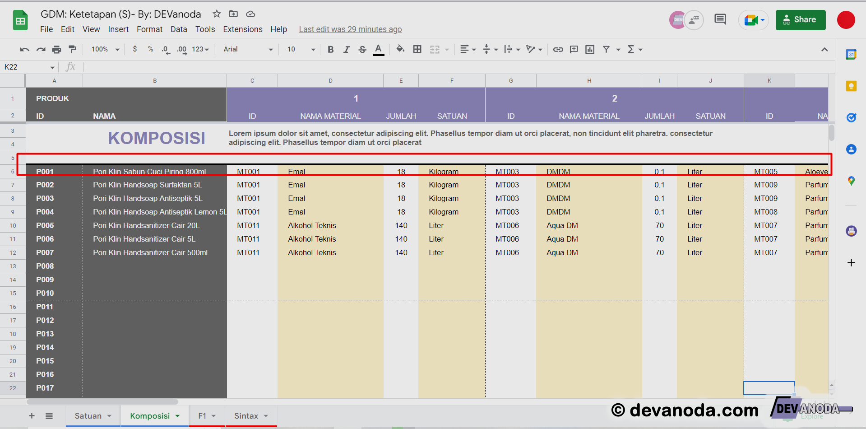Open text color picker
This screenshot has height=429, width=866.
378,49
